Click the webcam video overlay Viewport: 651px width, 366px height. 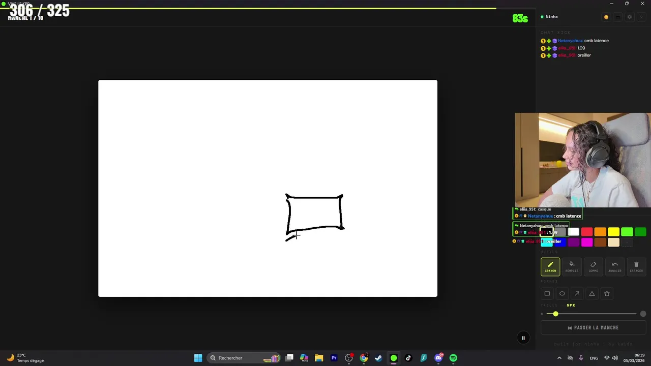[x=583, y=160]
